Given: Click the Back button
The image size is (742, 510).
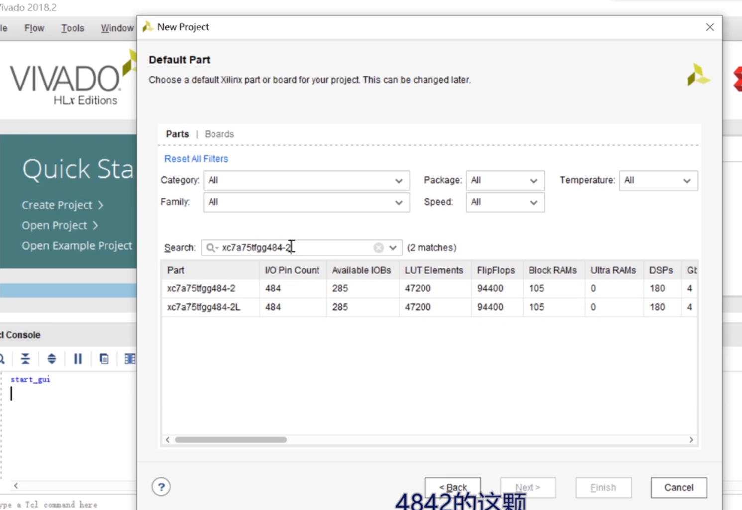Looking at the screenshot, I should tap(453, 487).
